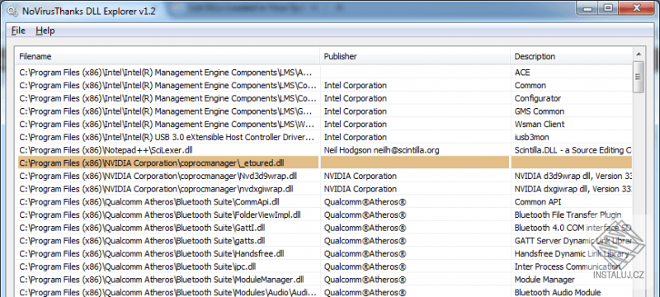Click the GMS Common description cell

point(540,111)
